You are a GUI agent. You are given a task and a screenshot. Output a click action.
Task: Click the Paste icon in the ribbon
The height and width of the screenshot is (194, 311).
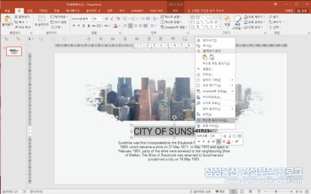coord(7,19)
